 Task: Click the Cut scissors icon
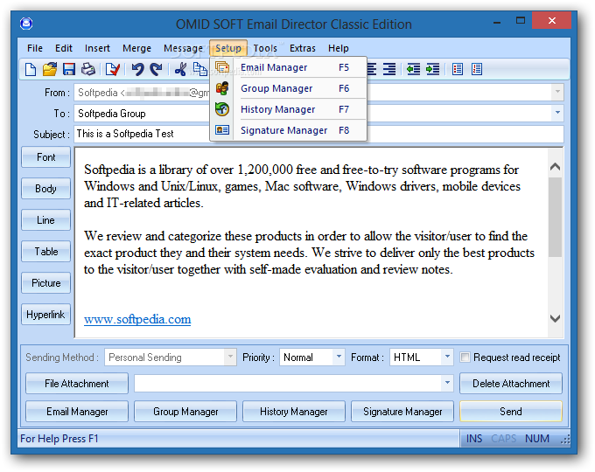pyautogui.click(x=180, y=69)
